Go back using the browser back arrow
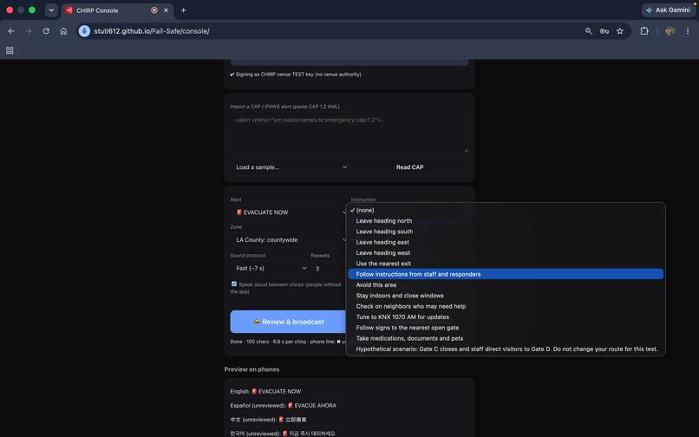Screen dimensions: 699x437 click(x=11, y=31)
